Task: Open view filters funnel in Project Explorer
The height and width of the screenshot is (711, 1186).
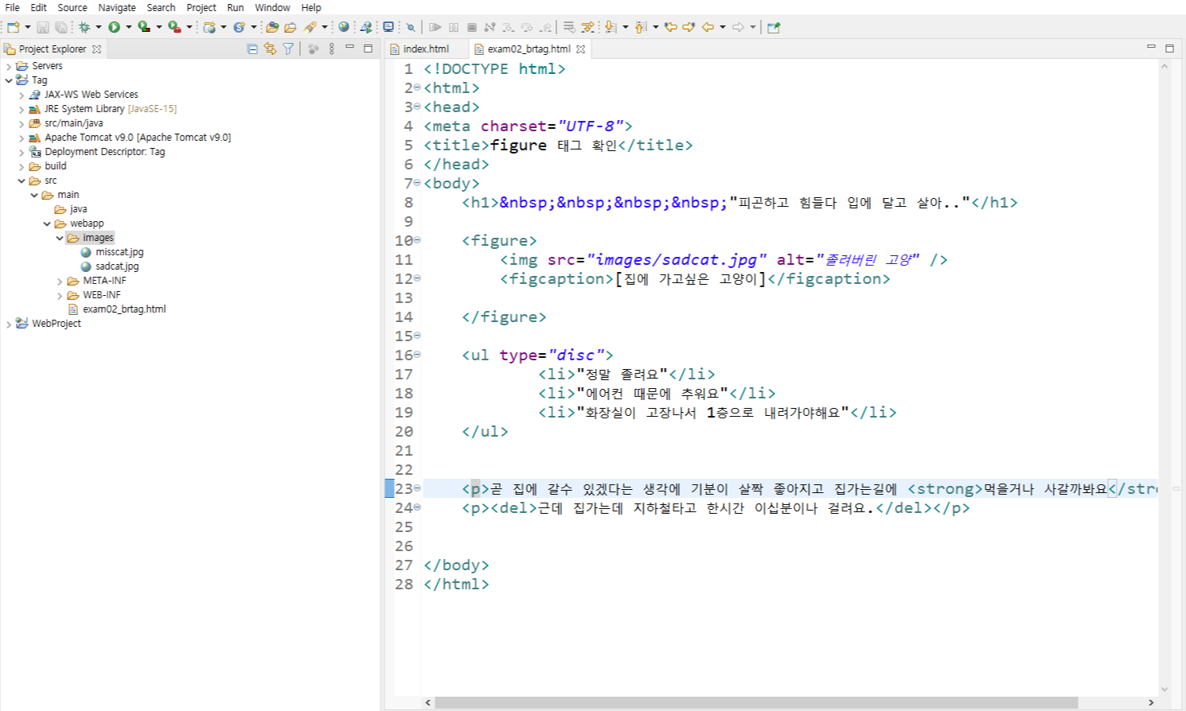Action: tap(288, 49)
